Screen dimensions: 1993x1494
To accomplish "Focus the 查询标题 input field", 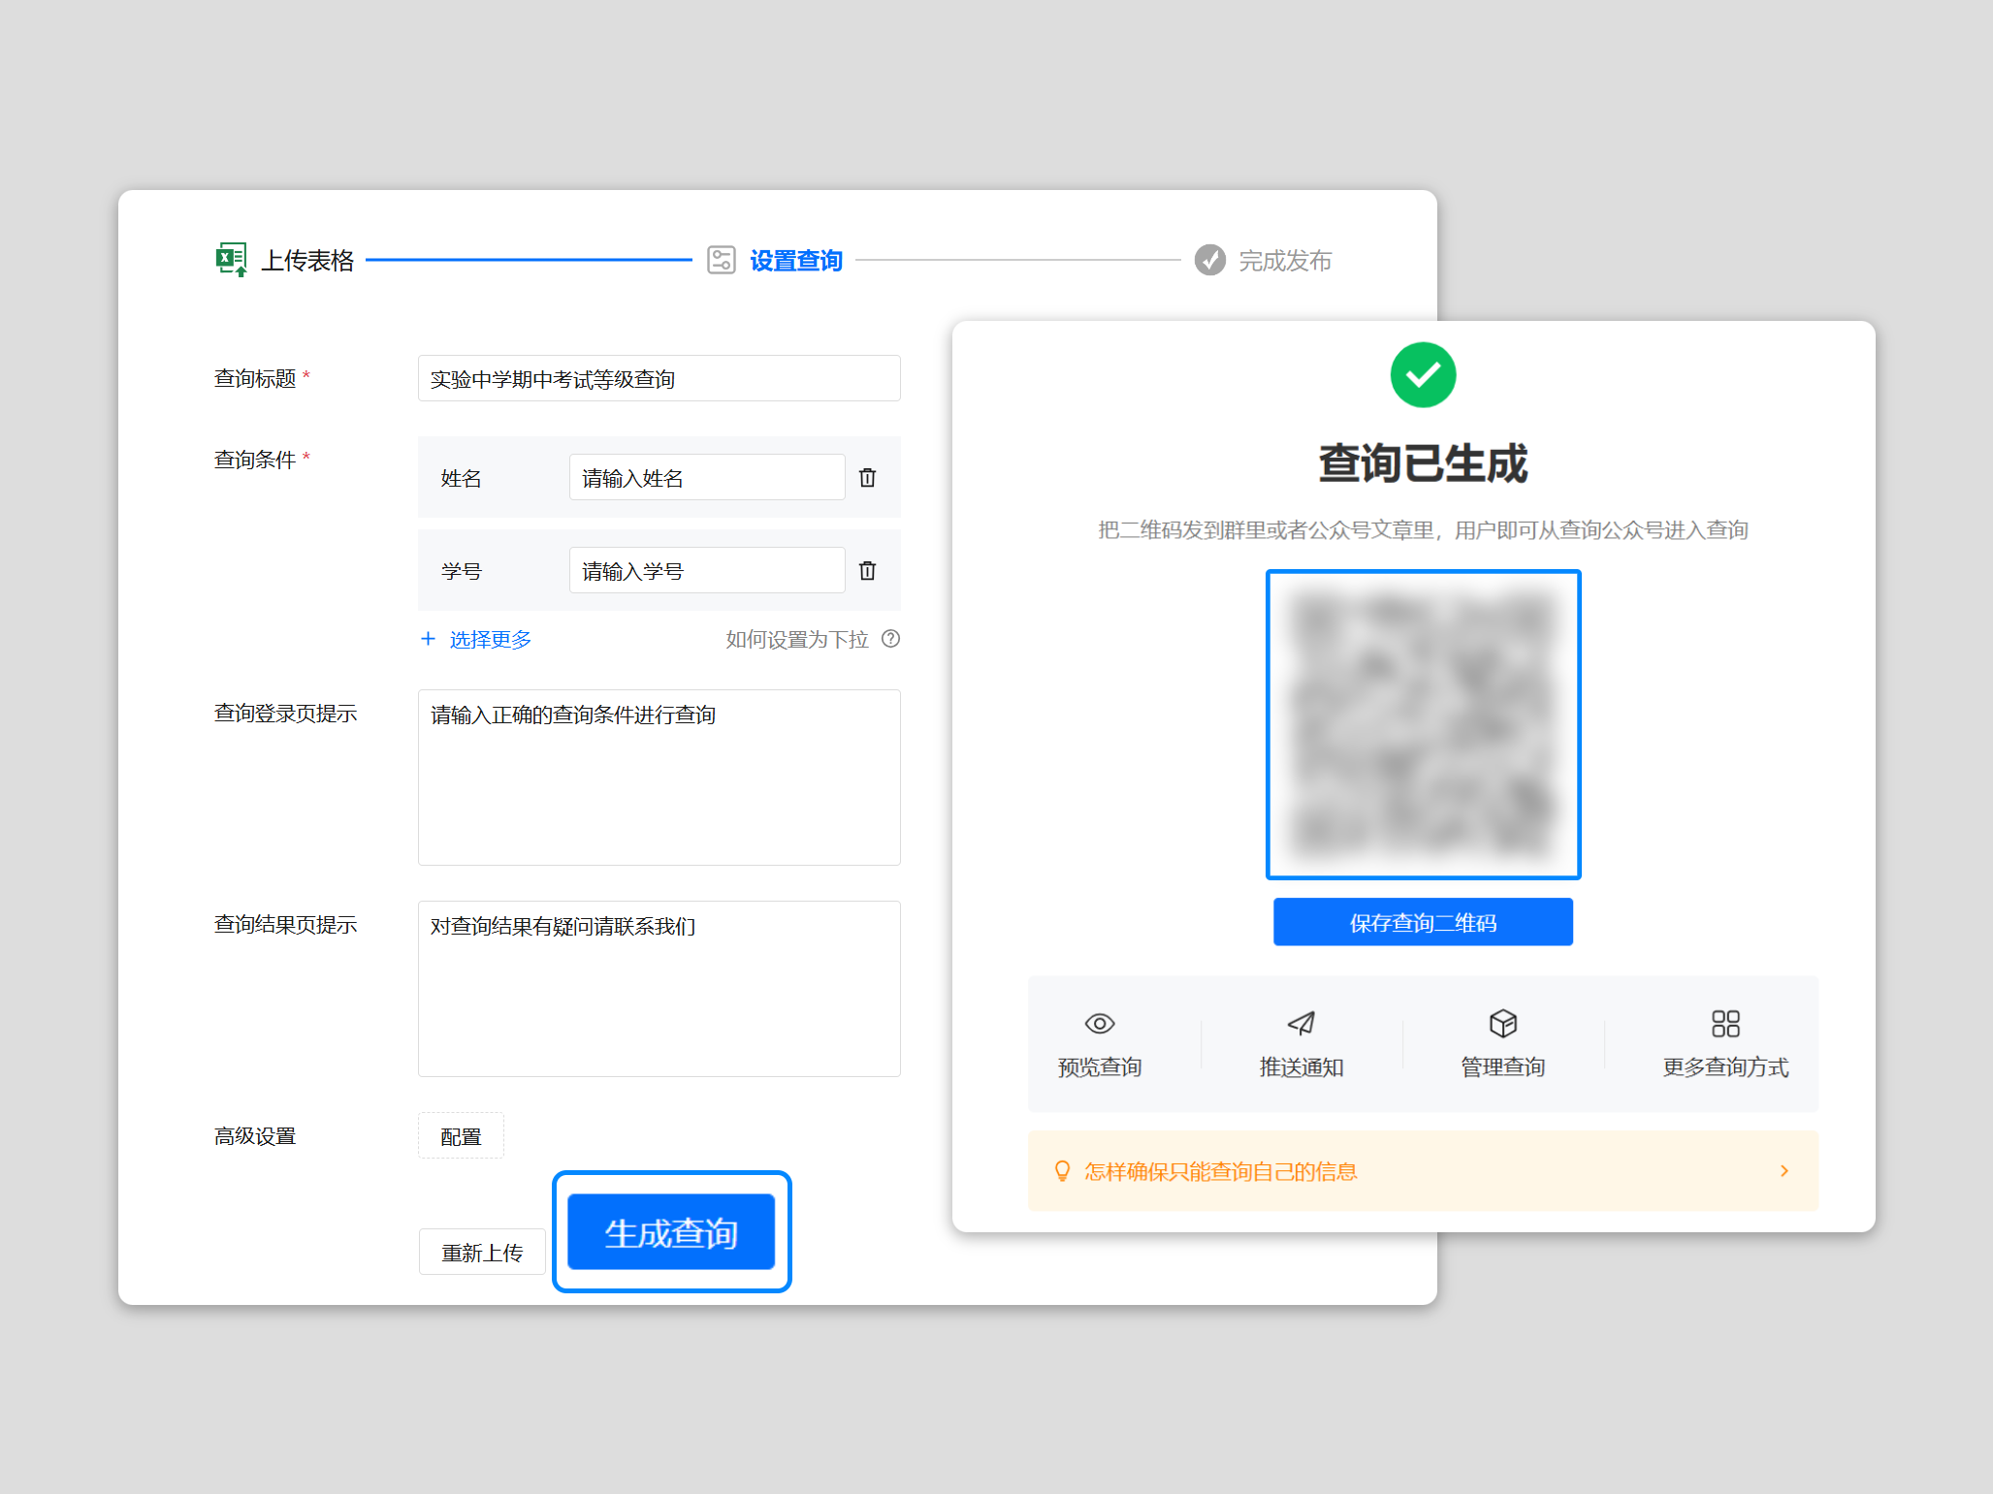I will (x=659, y=378).
